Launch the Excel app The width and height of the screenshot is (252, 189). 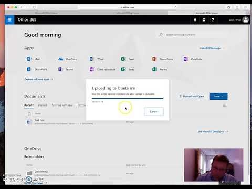(x=128, y=59)
